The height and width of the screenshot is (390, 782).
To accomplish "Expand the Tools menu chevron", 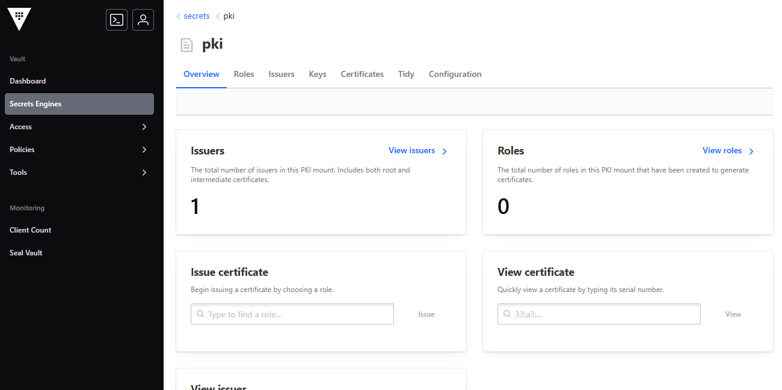I will (x=144, y=172).
